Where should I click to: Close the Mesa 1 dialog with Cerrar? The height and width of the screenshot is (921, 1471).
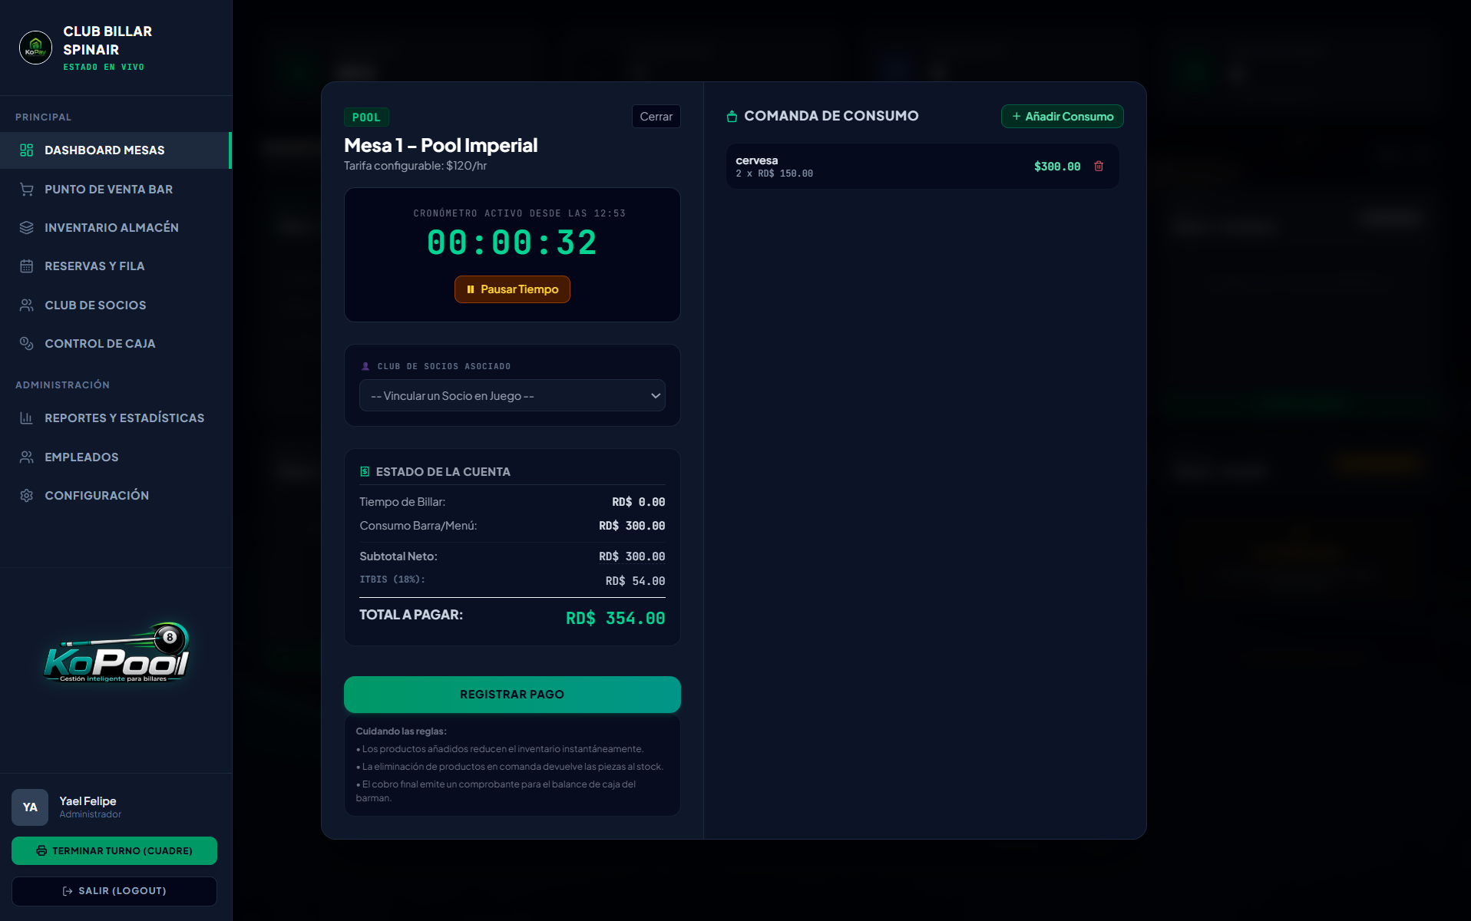coord(656,117)
